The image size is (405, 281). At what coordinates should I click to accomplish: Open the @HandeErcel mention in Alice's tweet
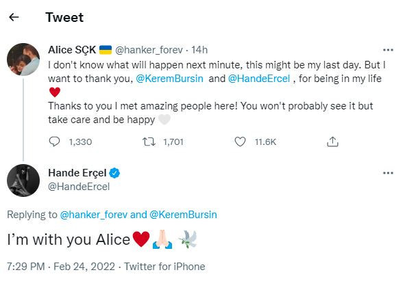pyautogui.click(x=259, y=79)
